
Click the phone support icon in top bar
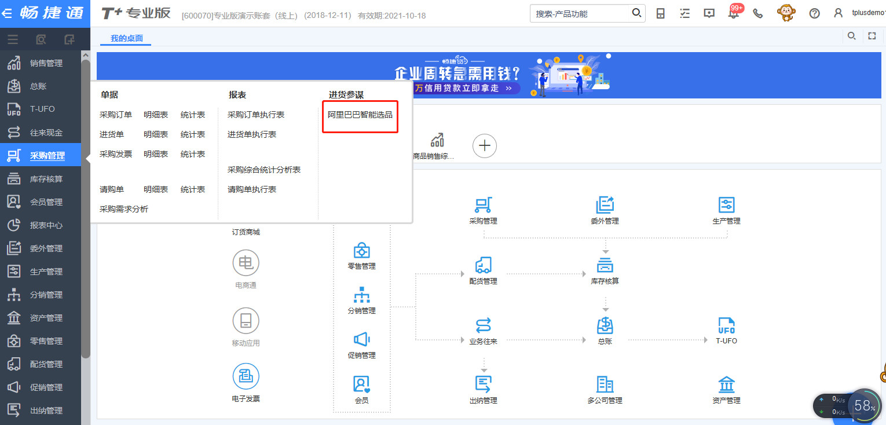click(x=757, y=13)
